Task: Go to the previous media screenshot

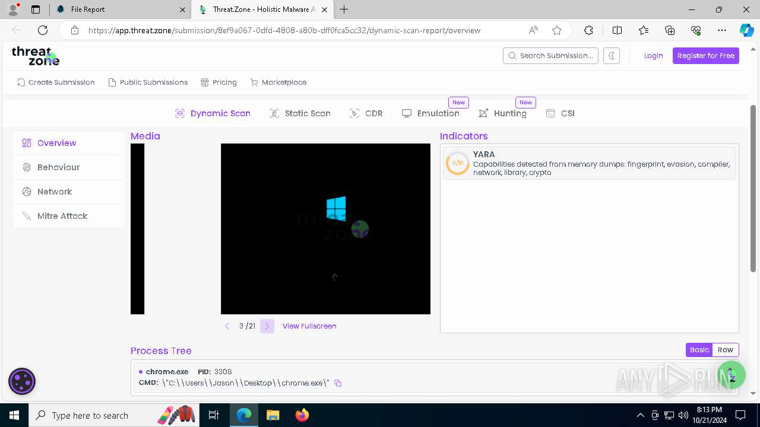Action: tap(227, 326)
